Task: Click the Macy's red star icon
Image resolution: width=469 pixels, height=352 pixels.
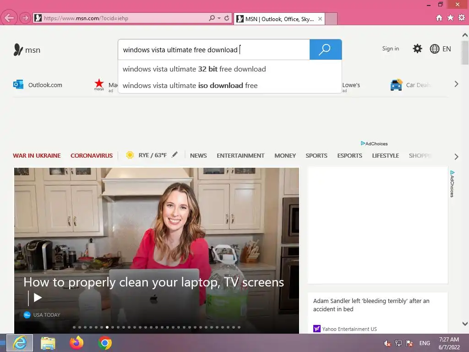Action: pos(99,84)
